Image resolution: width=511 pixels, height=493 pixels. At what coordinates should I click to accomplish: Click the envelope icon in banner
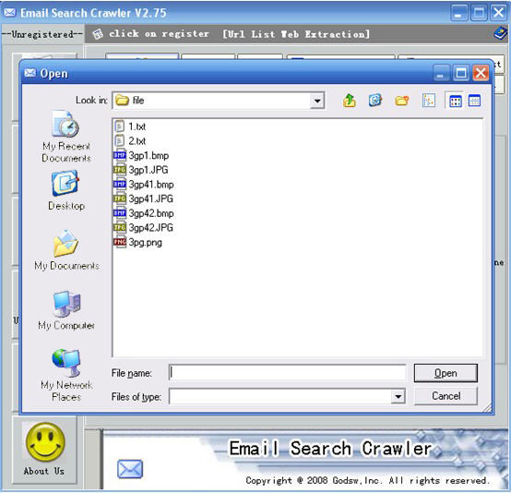[x=130, y=469]
